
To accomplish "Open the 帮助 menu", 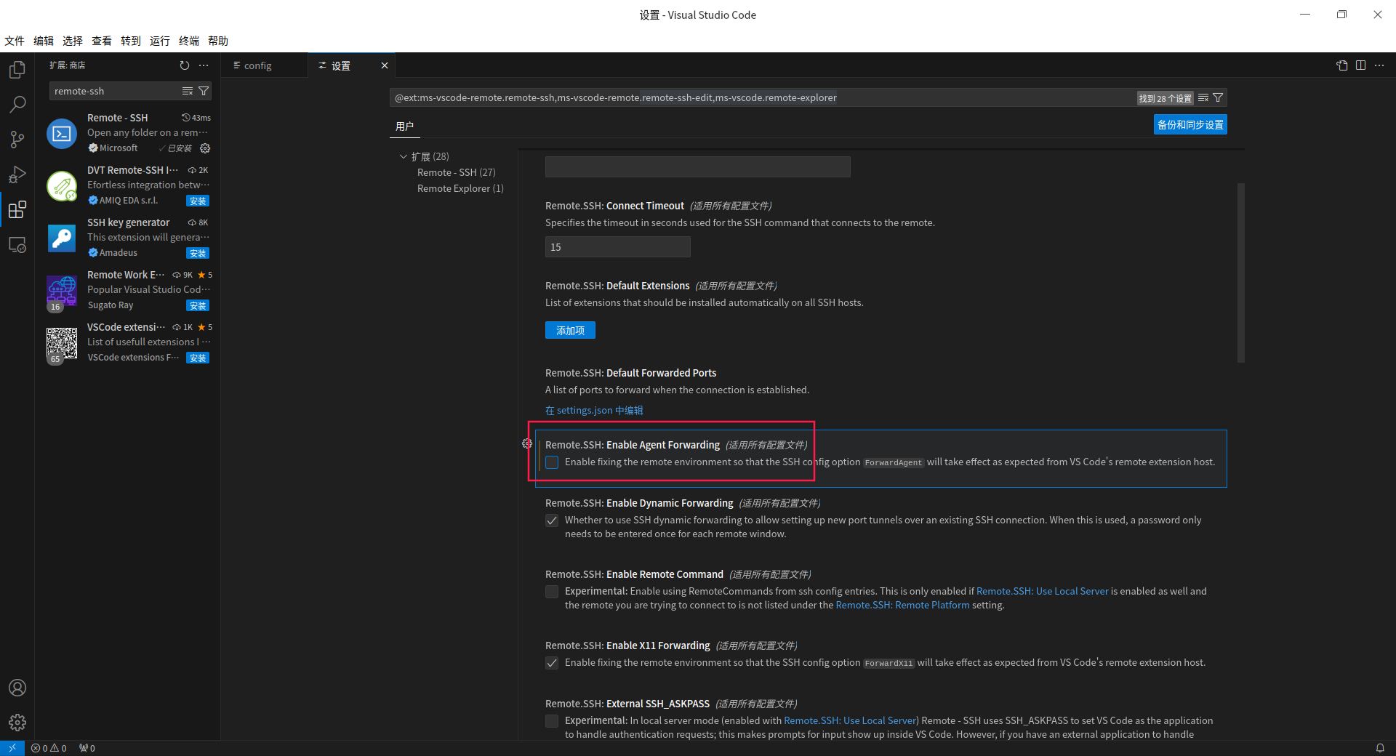I will [x=218, y=41].
